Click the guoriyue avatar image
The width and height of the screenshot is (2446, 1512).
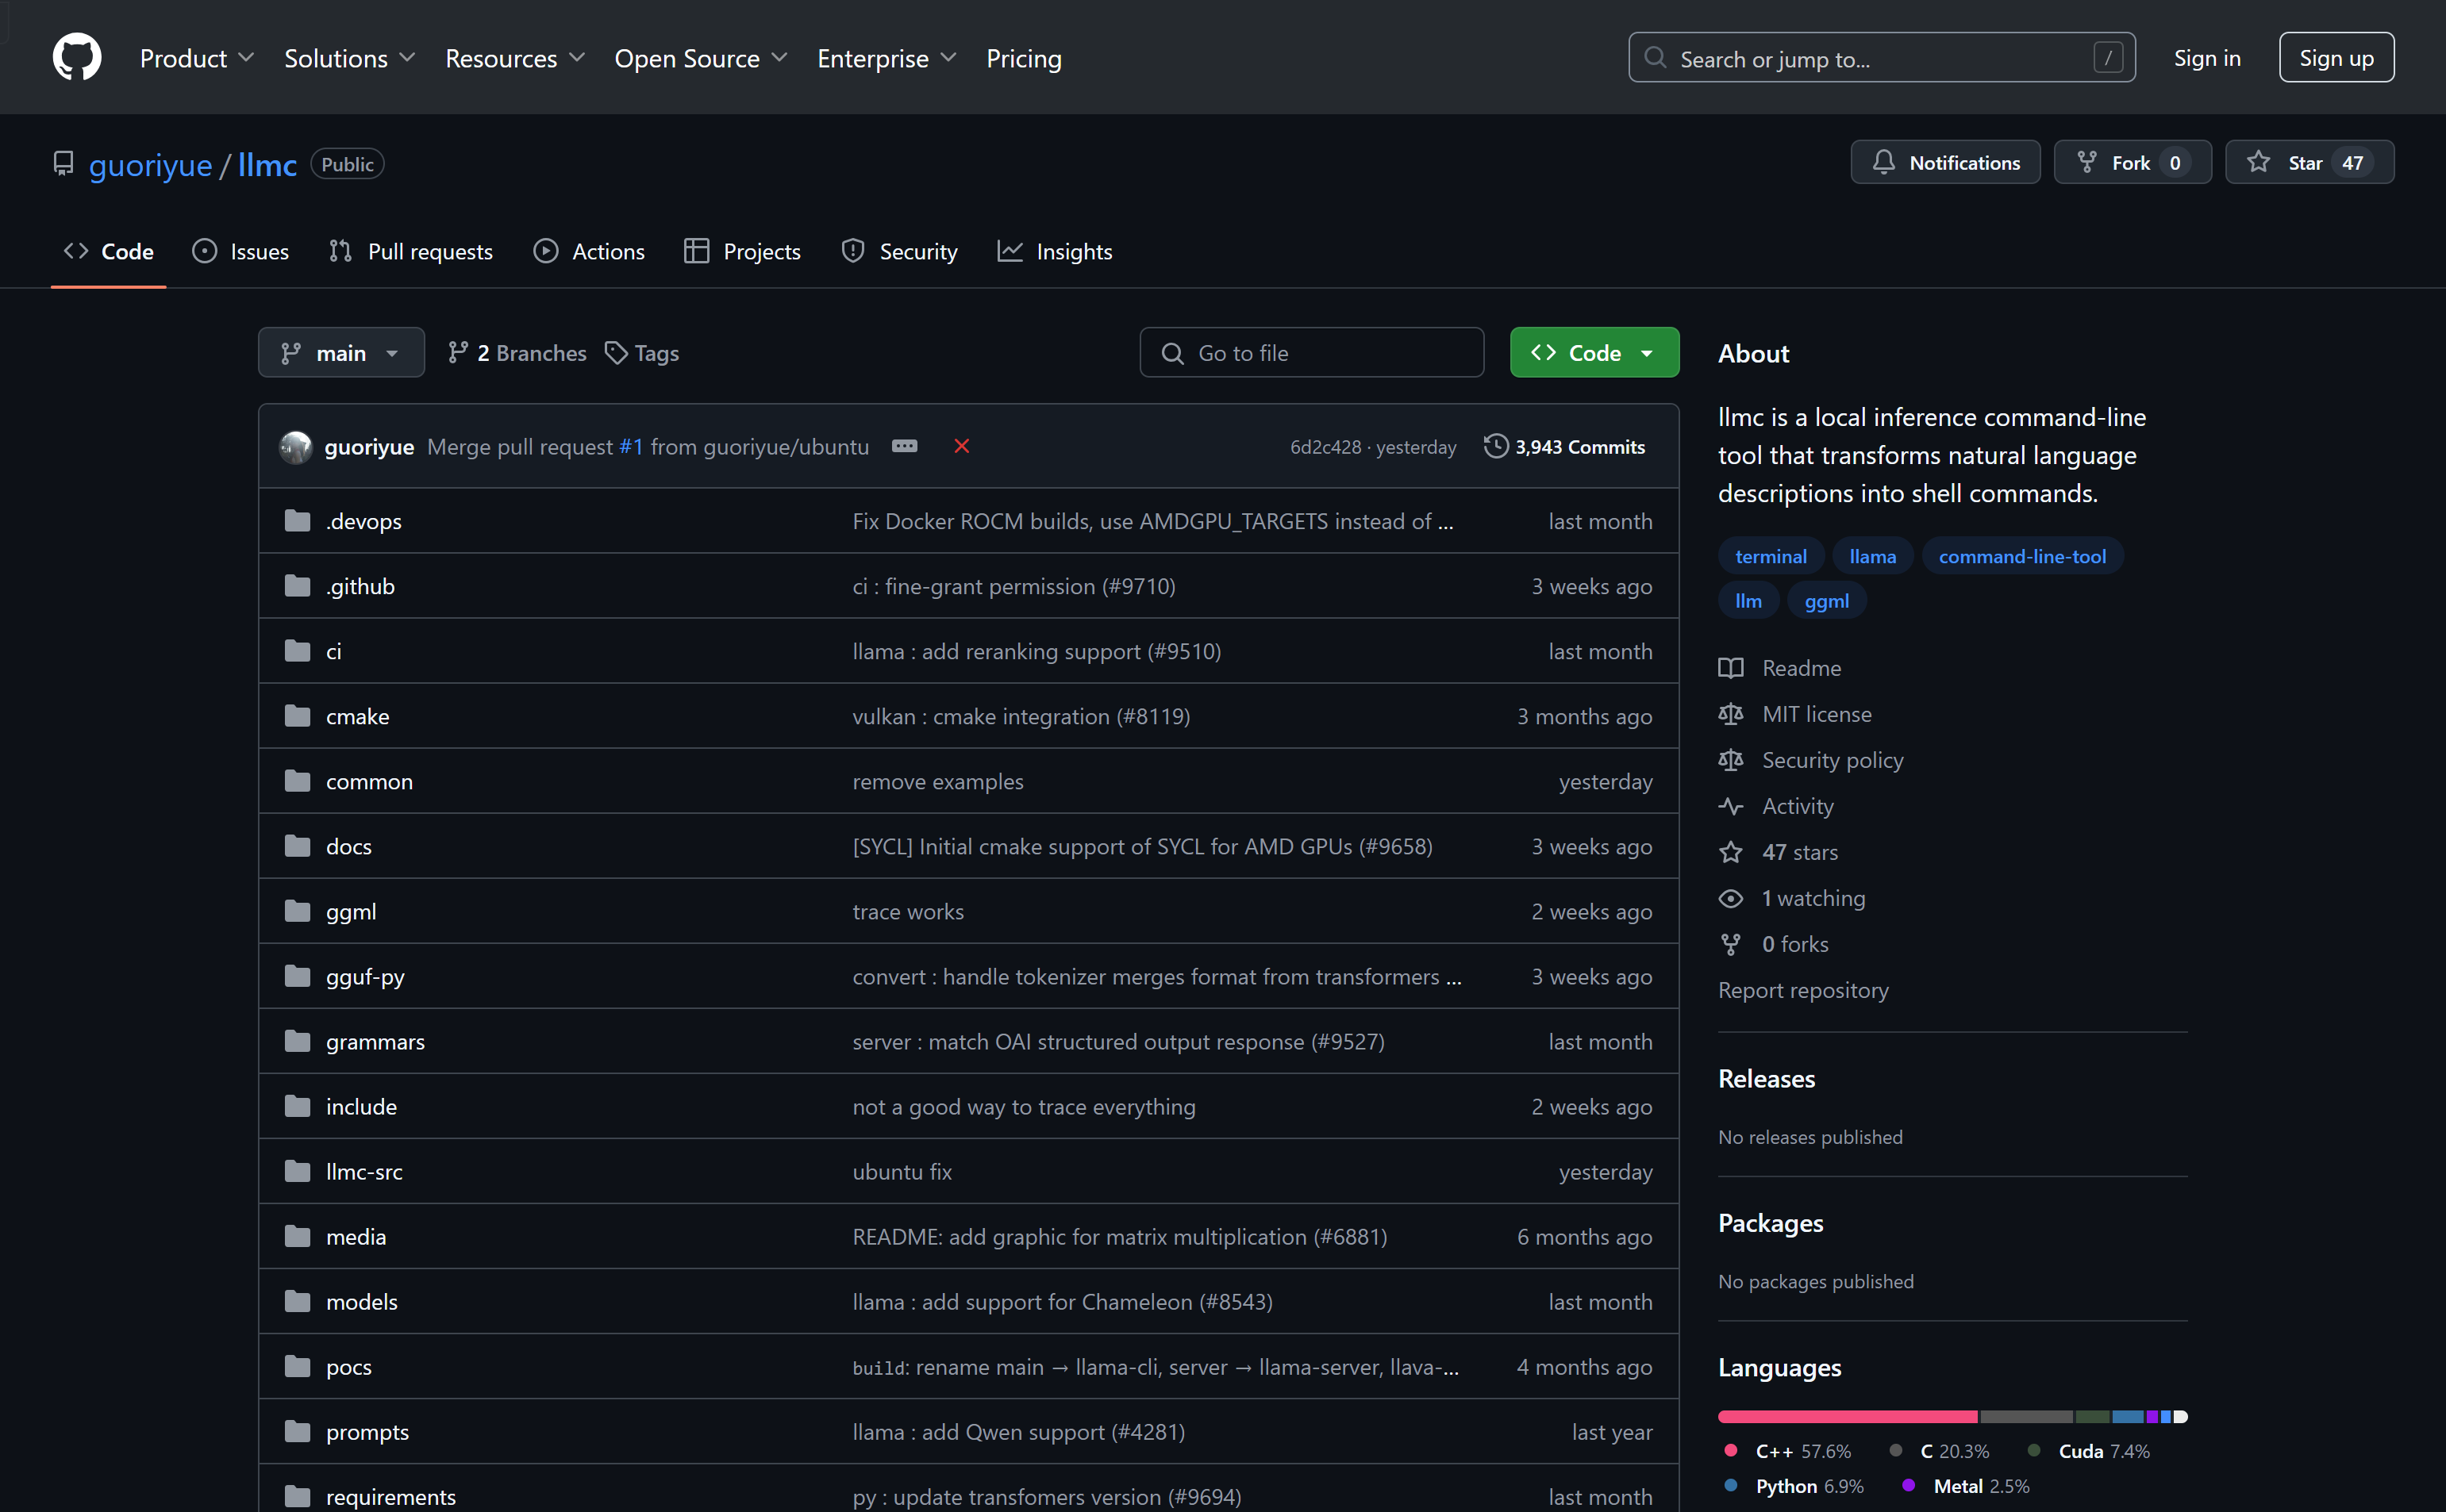295,447
